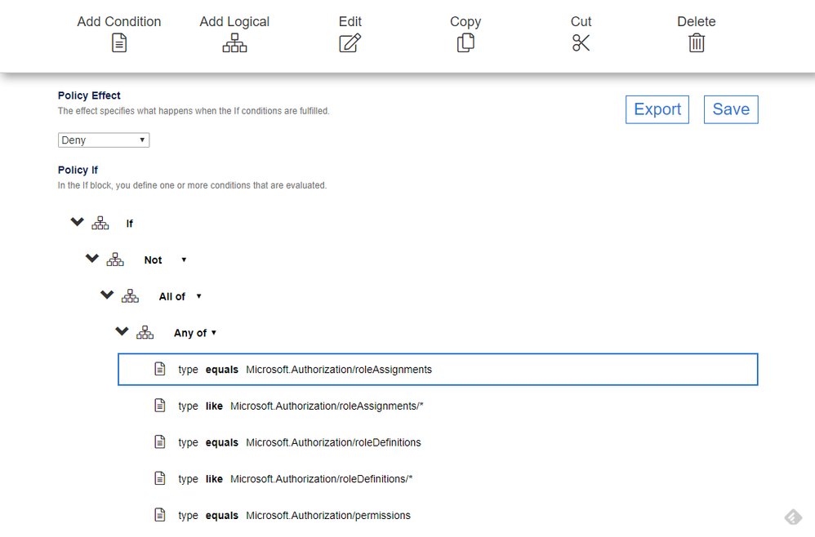Viewport: 815px width, 537px height.
Task: Click the Copy pages icon
Action: [465, 42]
